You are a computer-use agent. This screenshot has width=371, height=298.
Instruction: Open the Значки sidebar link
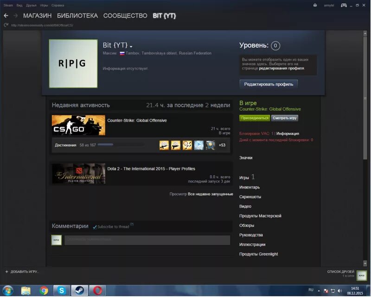click(x=246, y=158)
